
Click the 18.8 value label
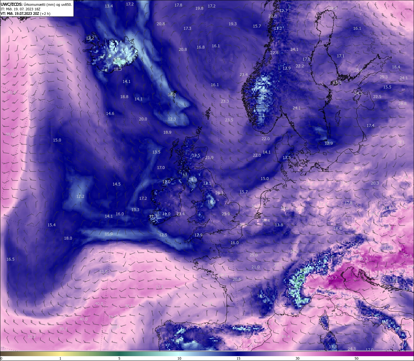point(124,97)
